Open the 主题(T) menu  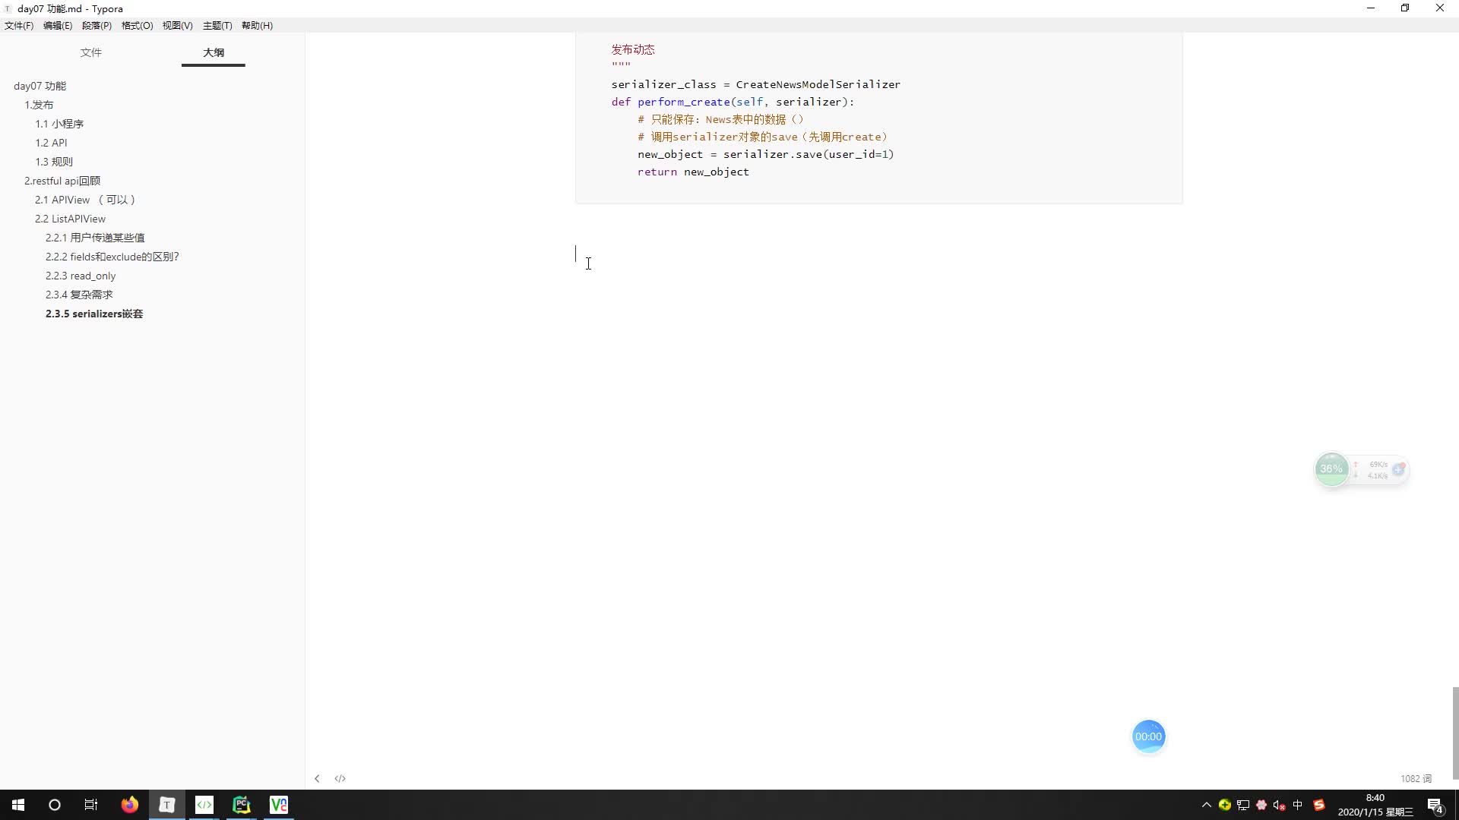(x=217, y=25)
